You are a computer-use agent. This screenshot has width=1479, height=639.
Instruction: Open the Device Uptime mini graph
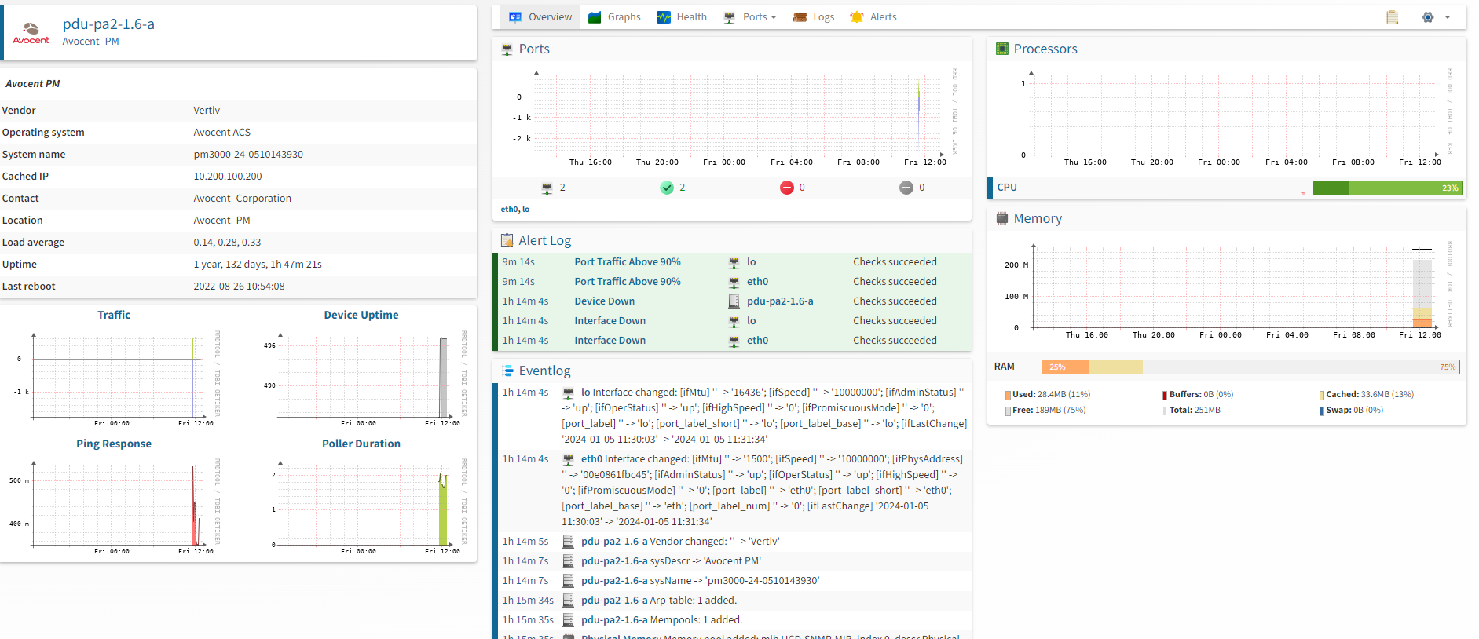coord(361,378)
